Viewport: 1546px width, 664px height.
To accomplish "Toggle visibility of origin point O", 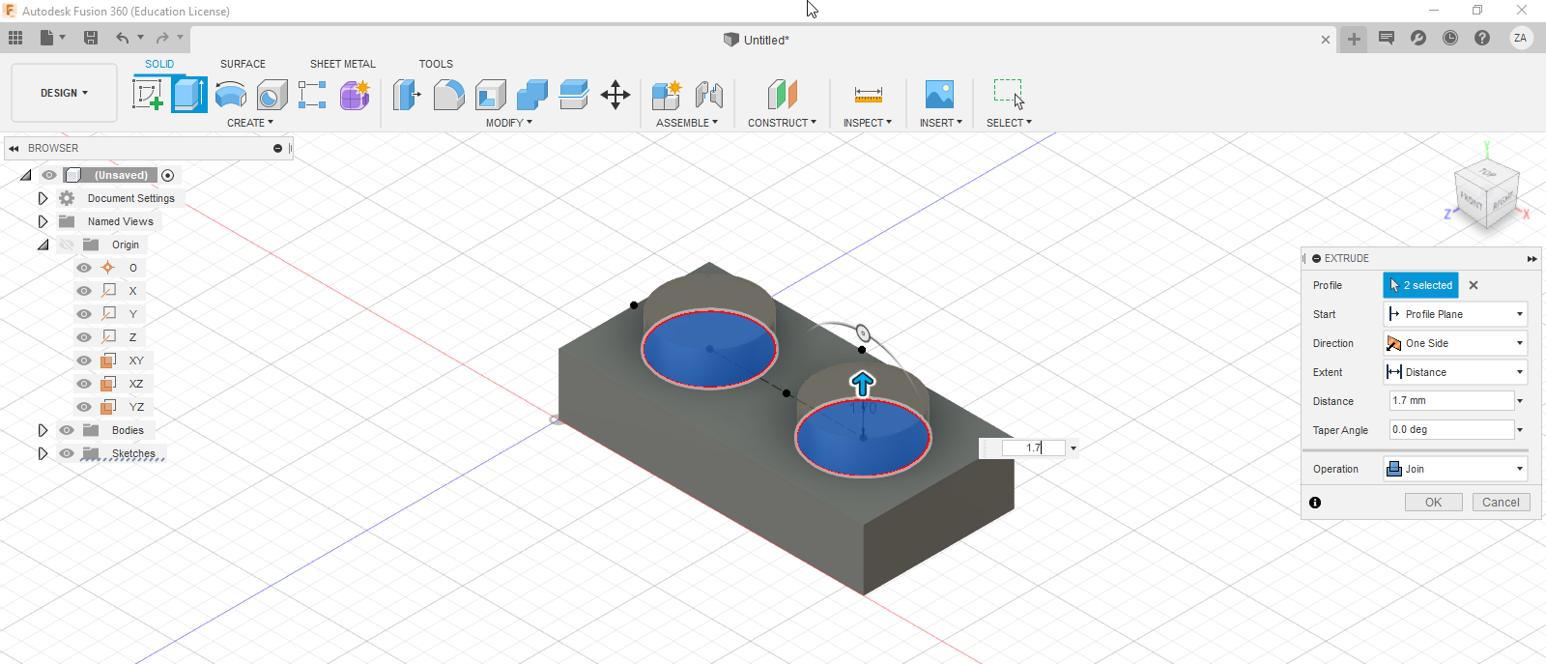I will pyautogui.click(x=84, y=268).
